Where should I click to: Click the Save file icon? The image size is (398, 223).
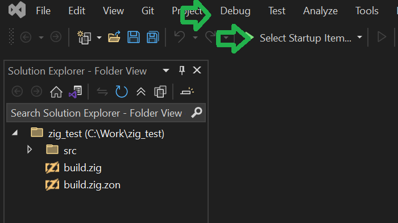pos(134,38)
